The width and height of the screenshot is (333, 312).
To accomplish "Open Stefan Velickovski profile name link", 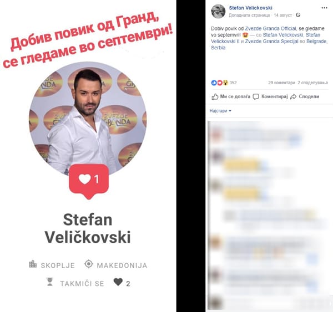I will coord(250,8).
